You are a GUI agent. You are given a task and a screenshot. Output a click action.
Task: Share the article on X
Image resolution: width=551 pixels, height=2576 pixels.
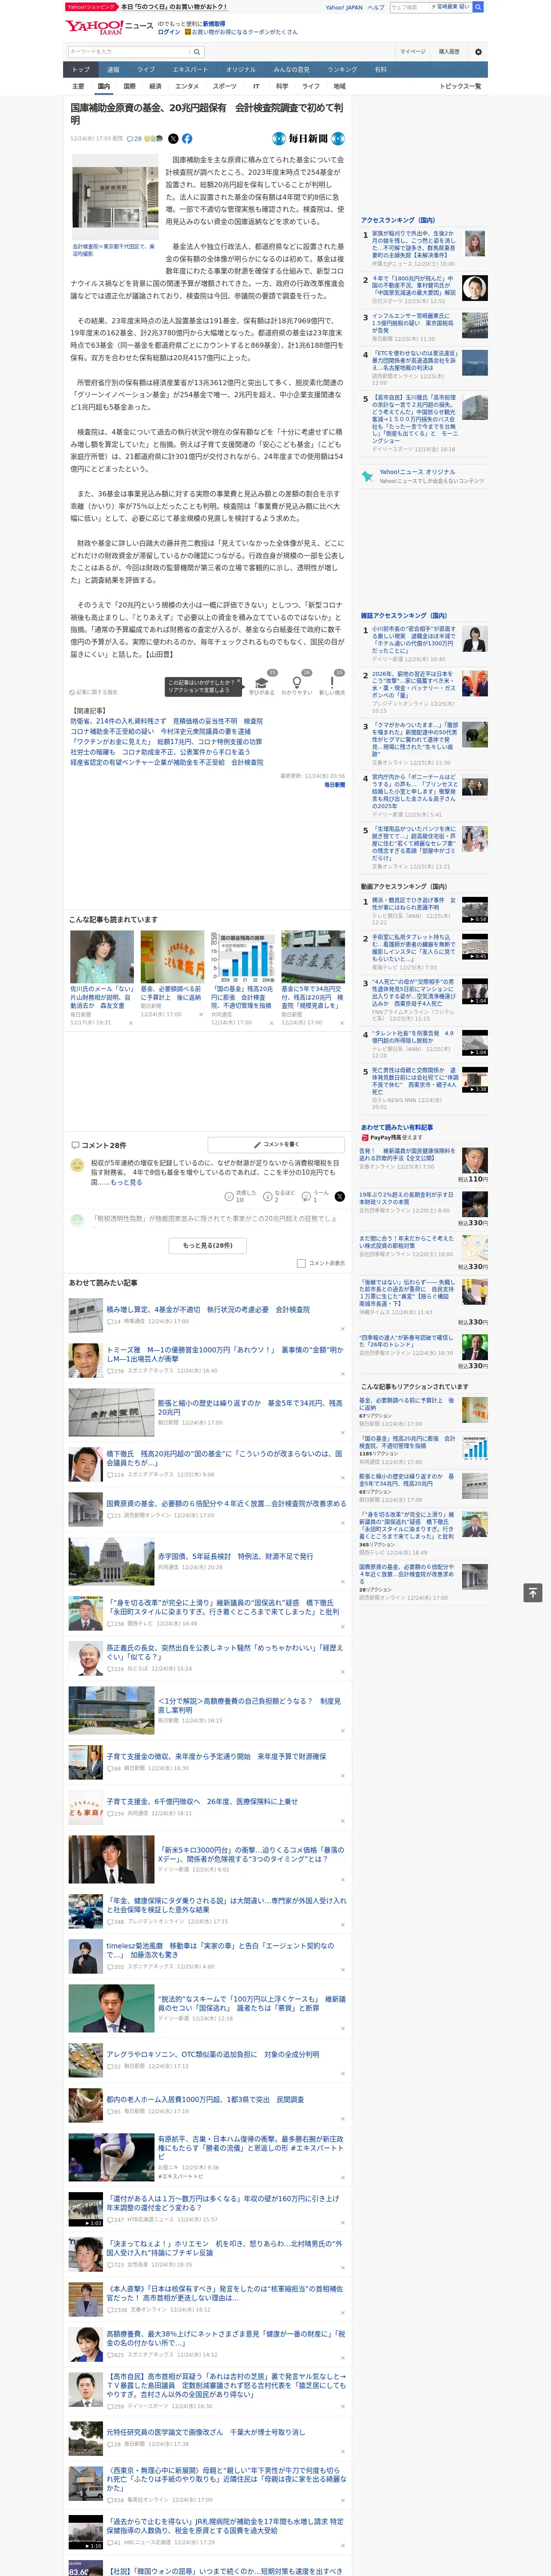[x=173, y=139]
